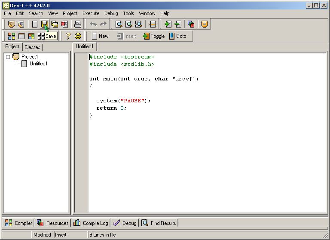Click the orange shield icon at toolbar end
Viewport: 330px width, 240px height.
click(x=205, y=24)
